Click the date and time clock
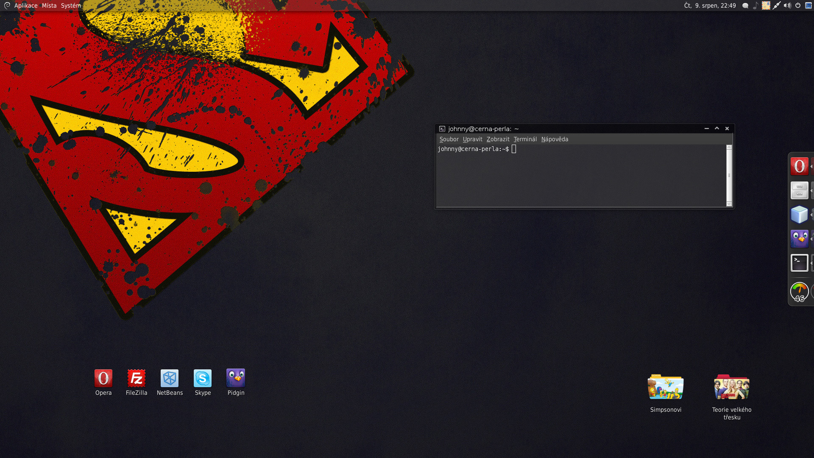 click(710, 6)
